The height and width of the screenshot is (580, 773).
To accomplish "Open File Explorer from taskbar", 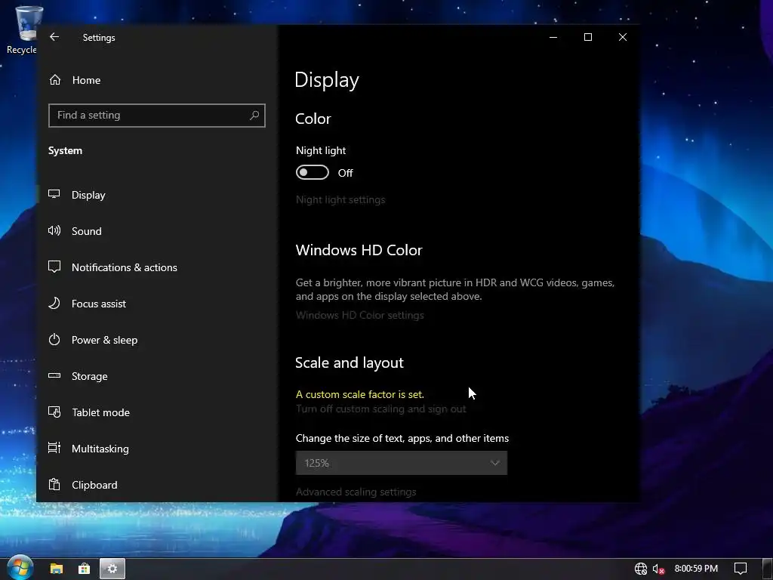I will (56, 569).
